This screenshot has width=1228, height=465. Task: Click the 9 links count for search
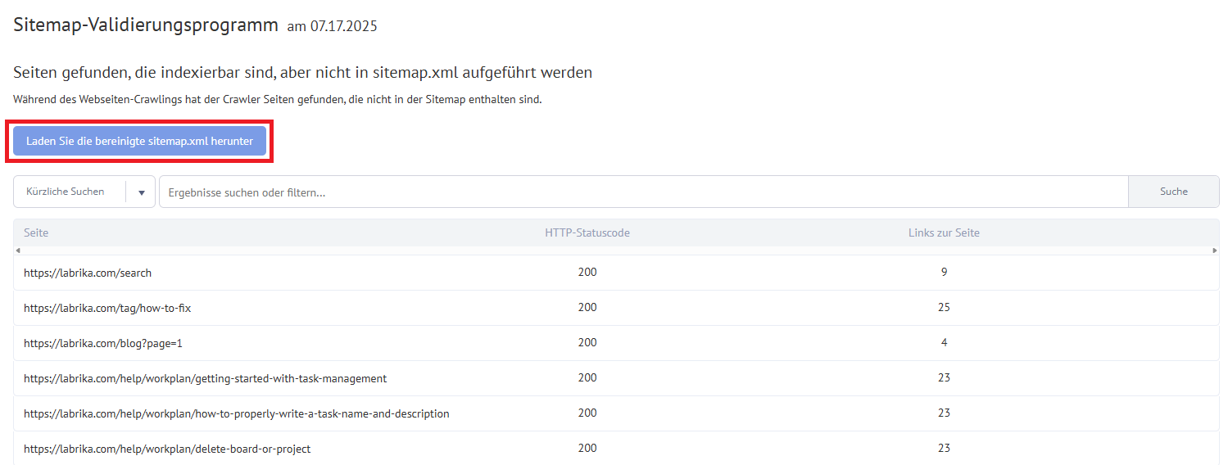[944, 272]
